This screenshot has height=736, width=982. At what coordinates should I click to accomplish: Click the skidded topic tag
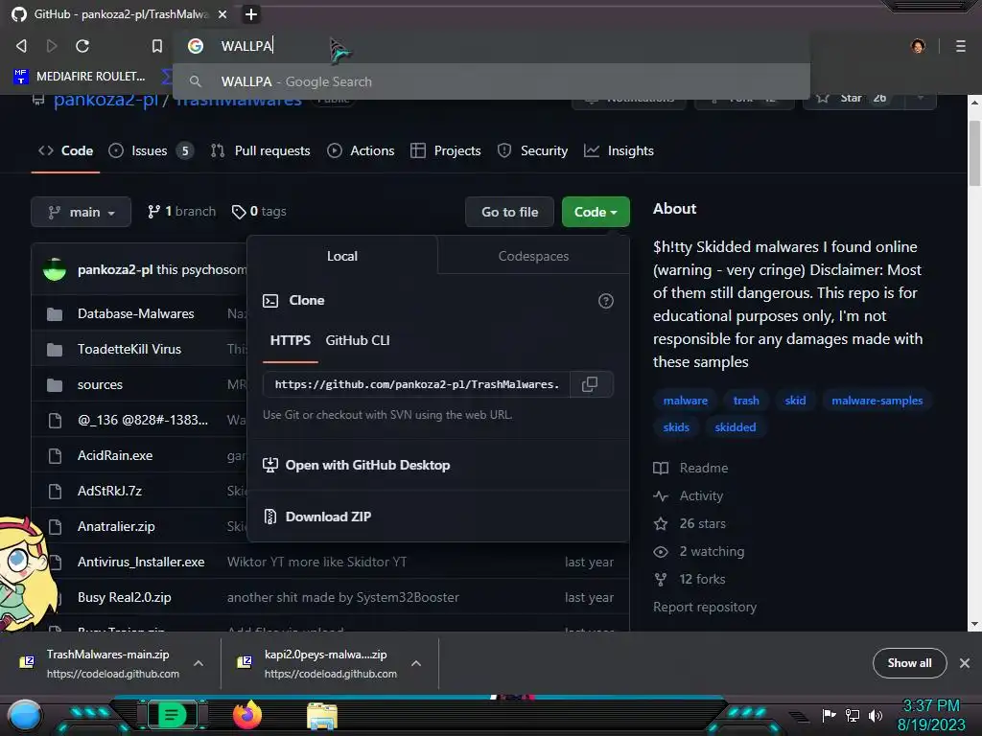pyautogui.click(x=736, y=427)
